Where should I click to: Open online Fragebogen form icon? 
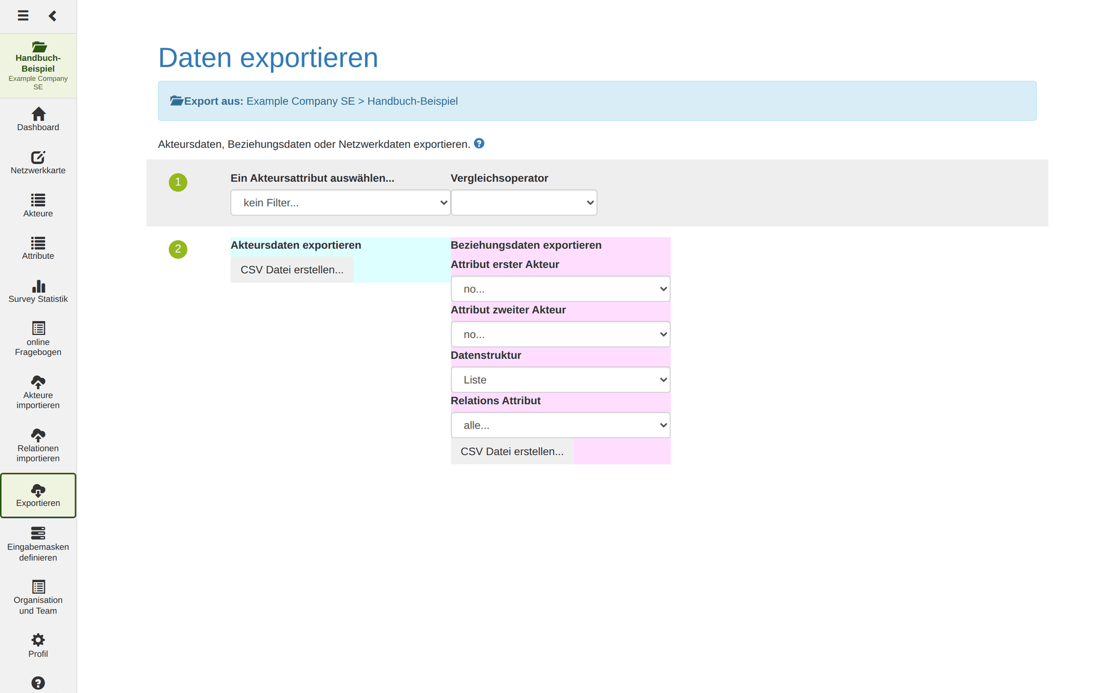[38, 328]
